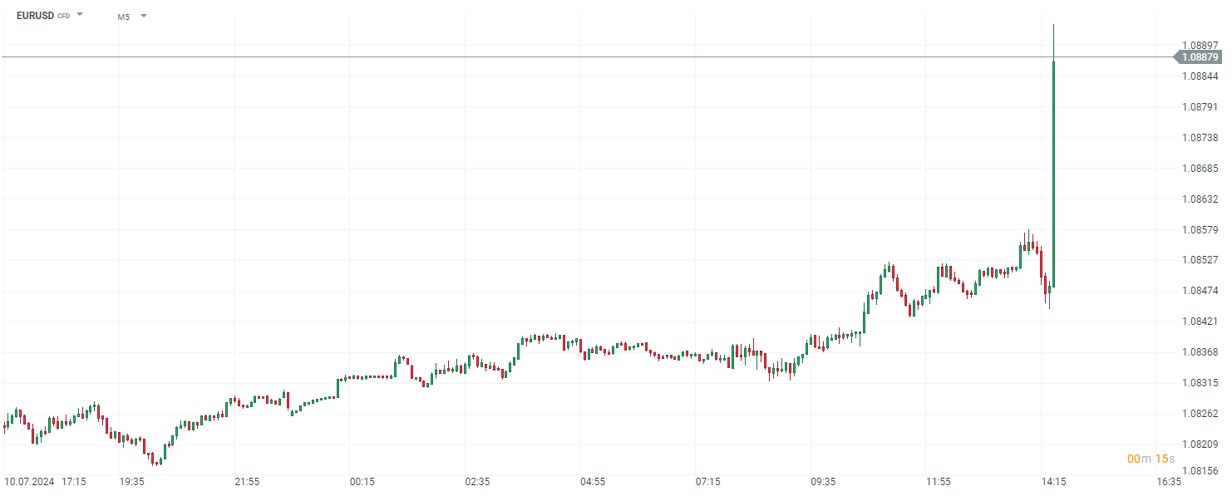Select the 1.08879 current price tag
The width and height of the screenshot is (1232, 496).
click(x=1200, y=57)
